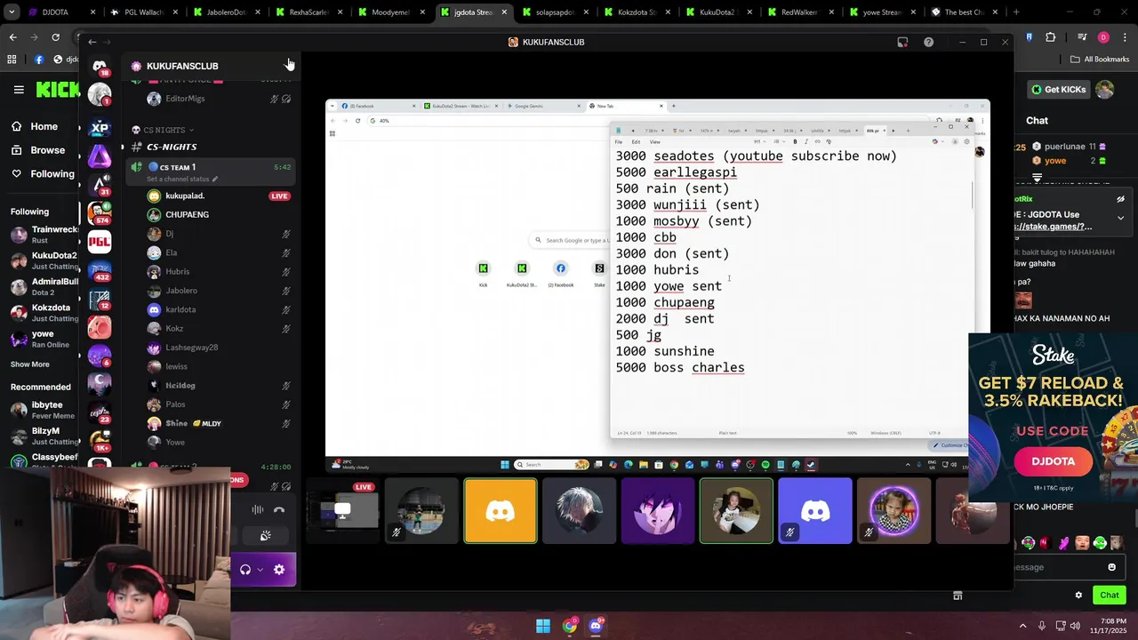The width and height of the screenshot is (1138, 640).
Task: Open stake.games link in pinned message
Action: (1052, 227)
